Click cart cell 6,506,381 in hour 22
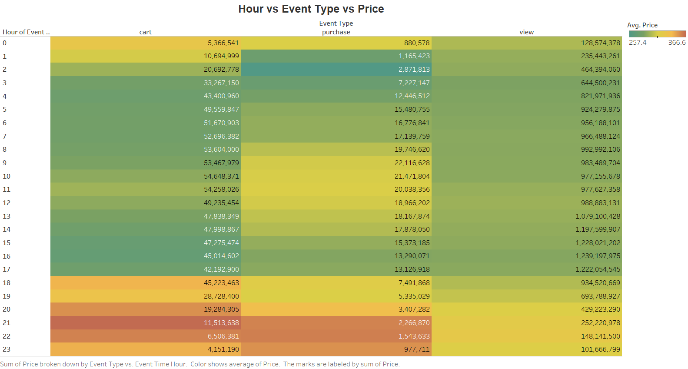The width and height of the screenshot is (688, 369). [146, 336]
